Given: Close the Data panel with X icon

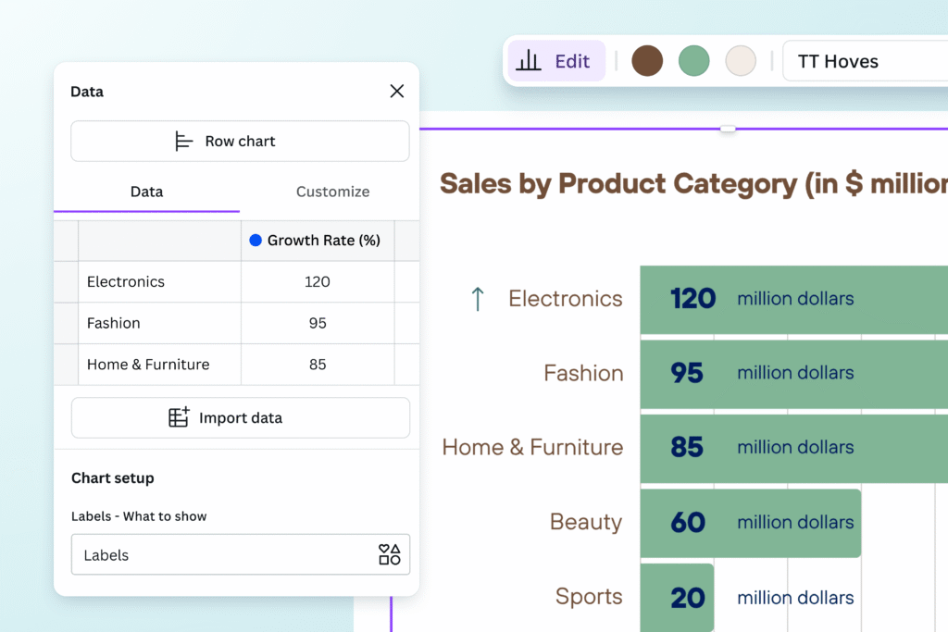Looking at the screenshot, I should click(x=397, y=91).
